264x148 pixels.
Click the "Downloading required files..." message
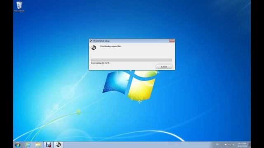tap(111, 46)
